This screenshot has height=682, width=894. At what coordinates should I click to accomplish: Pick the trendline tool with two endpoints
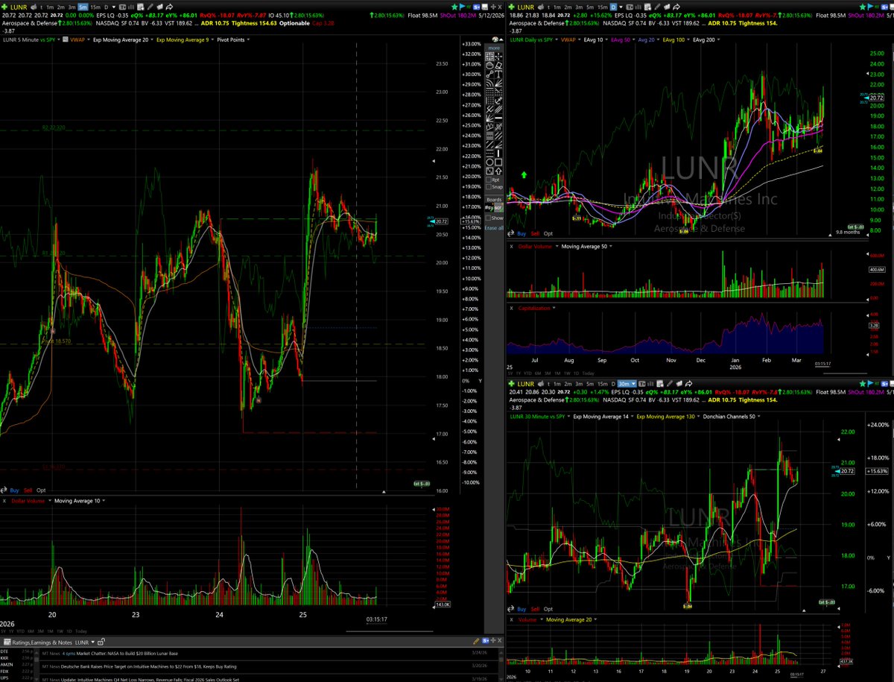tap(489, 74)
